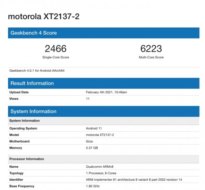Image resolution: width=205 pixels, height=190 pixels.
Task: Click the single-core score 2466
Action: [55, 49]
